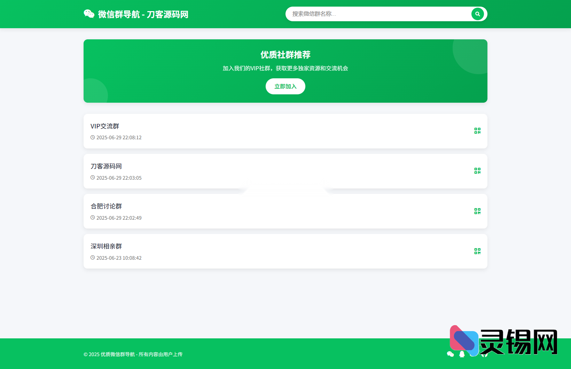
Task: Open the QR code for 刀客源码网
Action: click(x=477, y=171)
